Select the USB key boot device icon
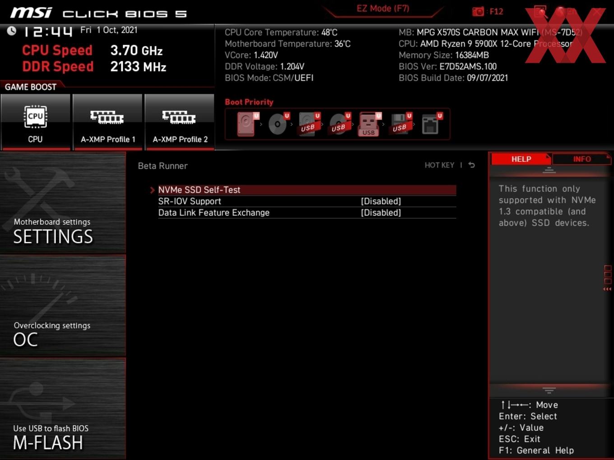Image resolution: width=614 pixels, height=460 pixels. coord(370,124)
